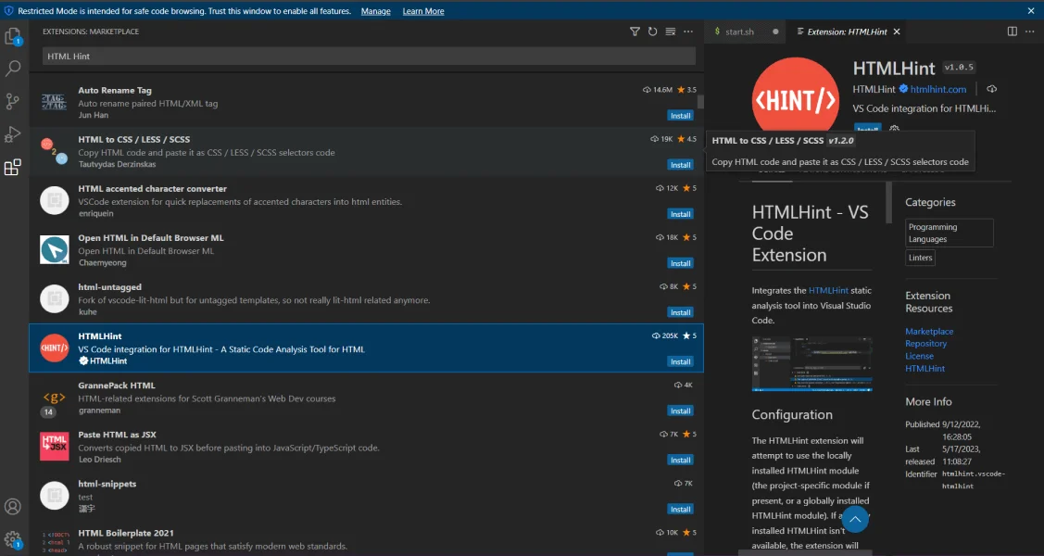The image size is (1044, 556).
Task: Install the Auto Rename Tag extension
Action: coord(680,116)
